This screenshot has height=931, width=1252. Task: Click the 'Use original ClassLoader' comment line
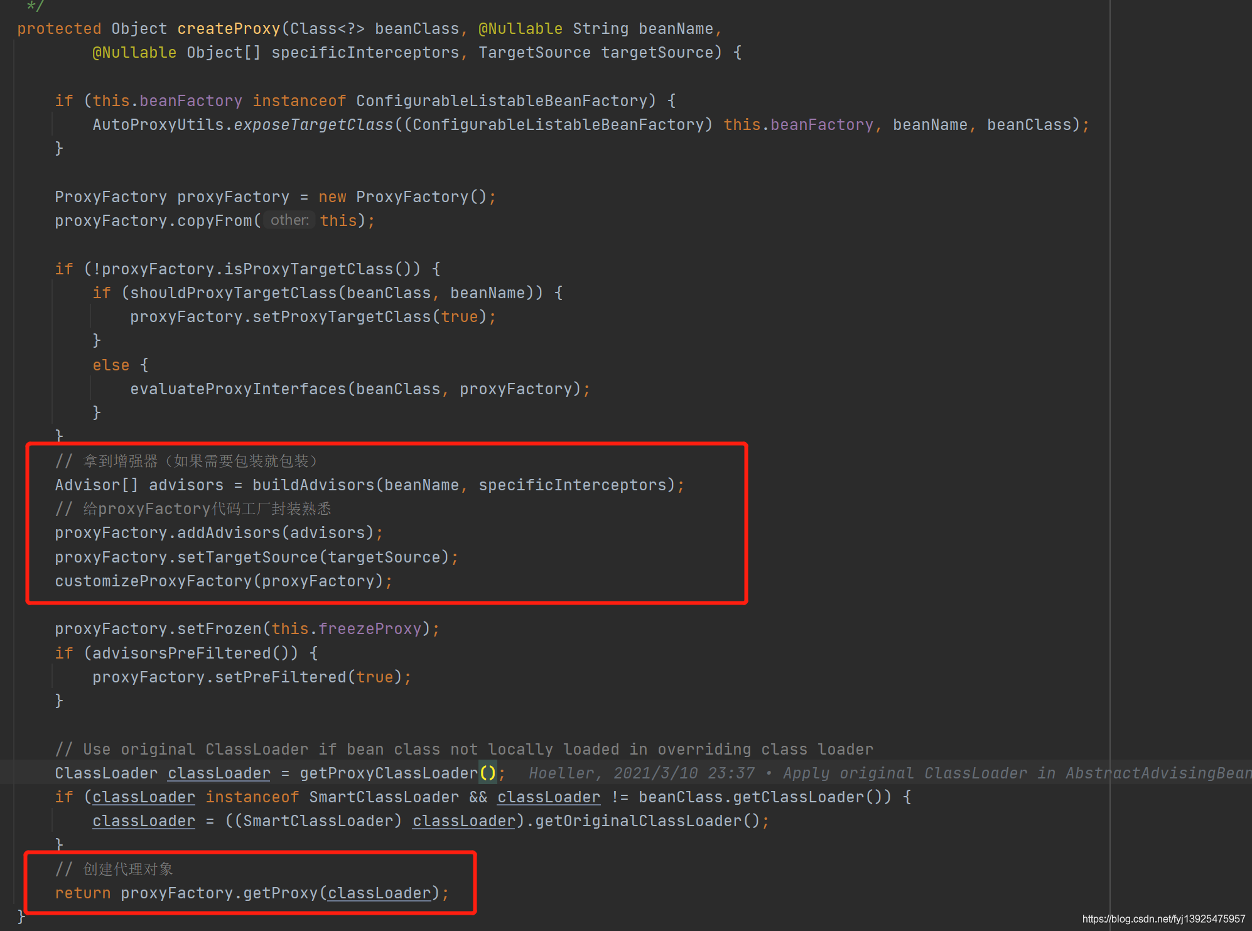tap(464, 750)
